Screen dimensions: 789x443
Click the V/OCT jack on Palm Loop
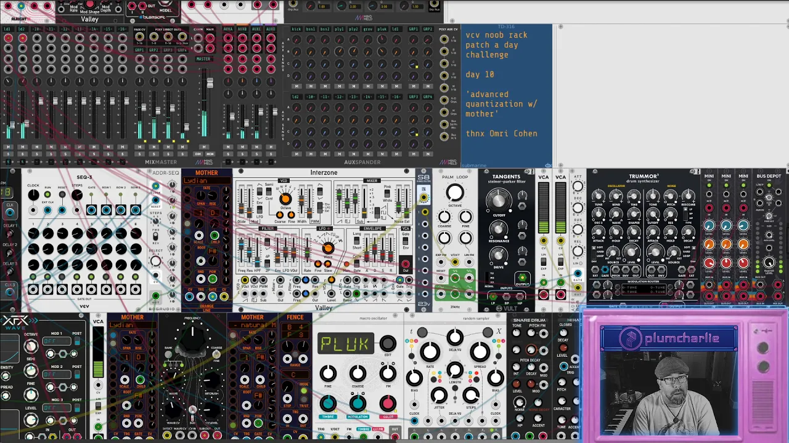click(455, 263)
